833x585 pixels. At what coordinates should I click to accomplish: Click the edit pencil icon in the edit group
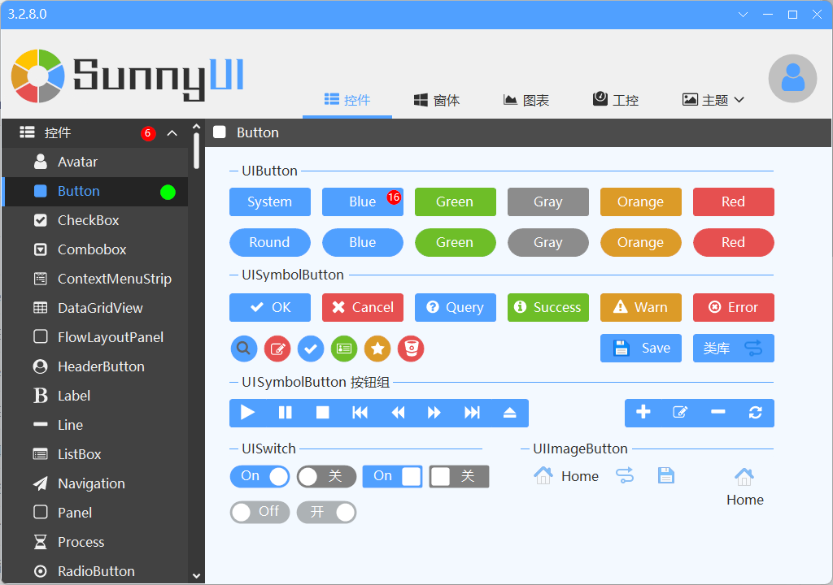tap(681, 413)
